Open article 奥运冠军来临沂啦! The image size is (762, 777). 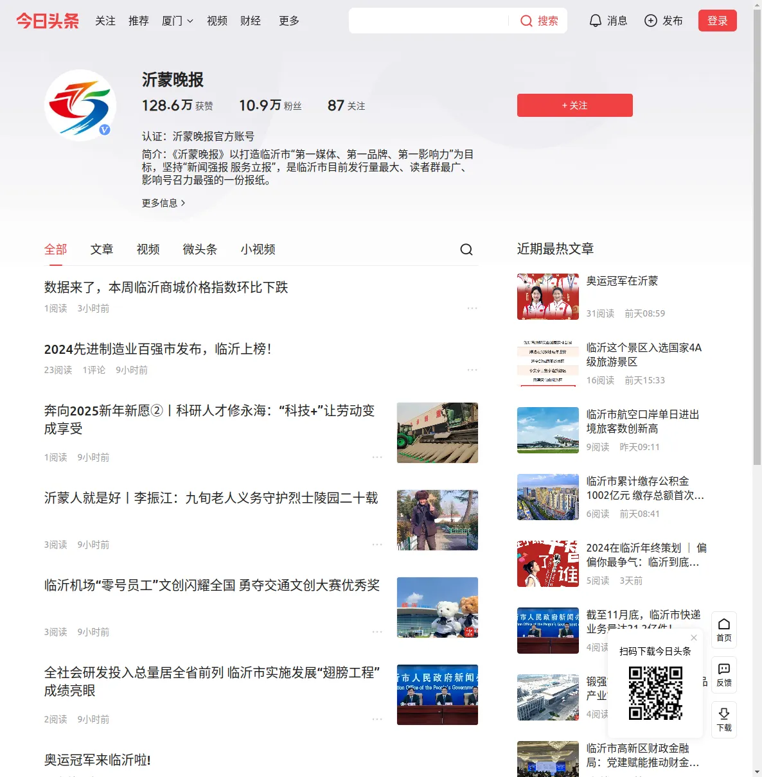tap(98, 760)
